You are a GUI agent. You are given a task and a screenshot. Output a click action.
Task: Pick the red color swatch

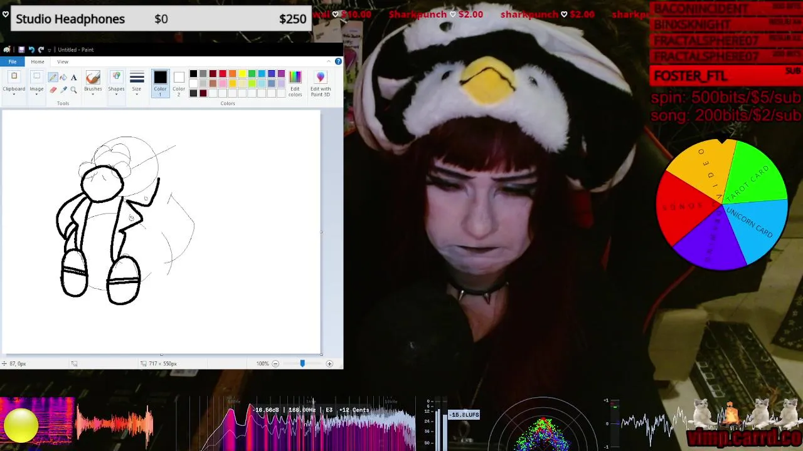pyautogui.click(x=223, y=74)
